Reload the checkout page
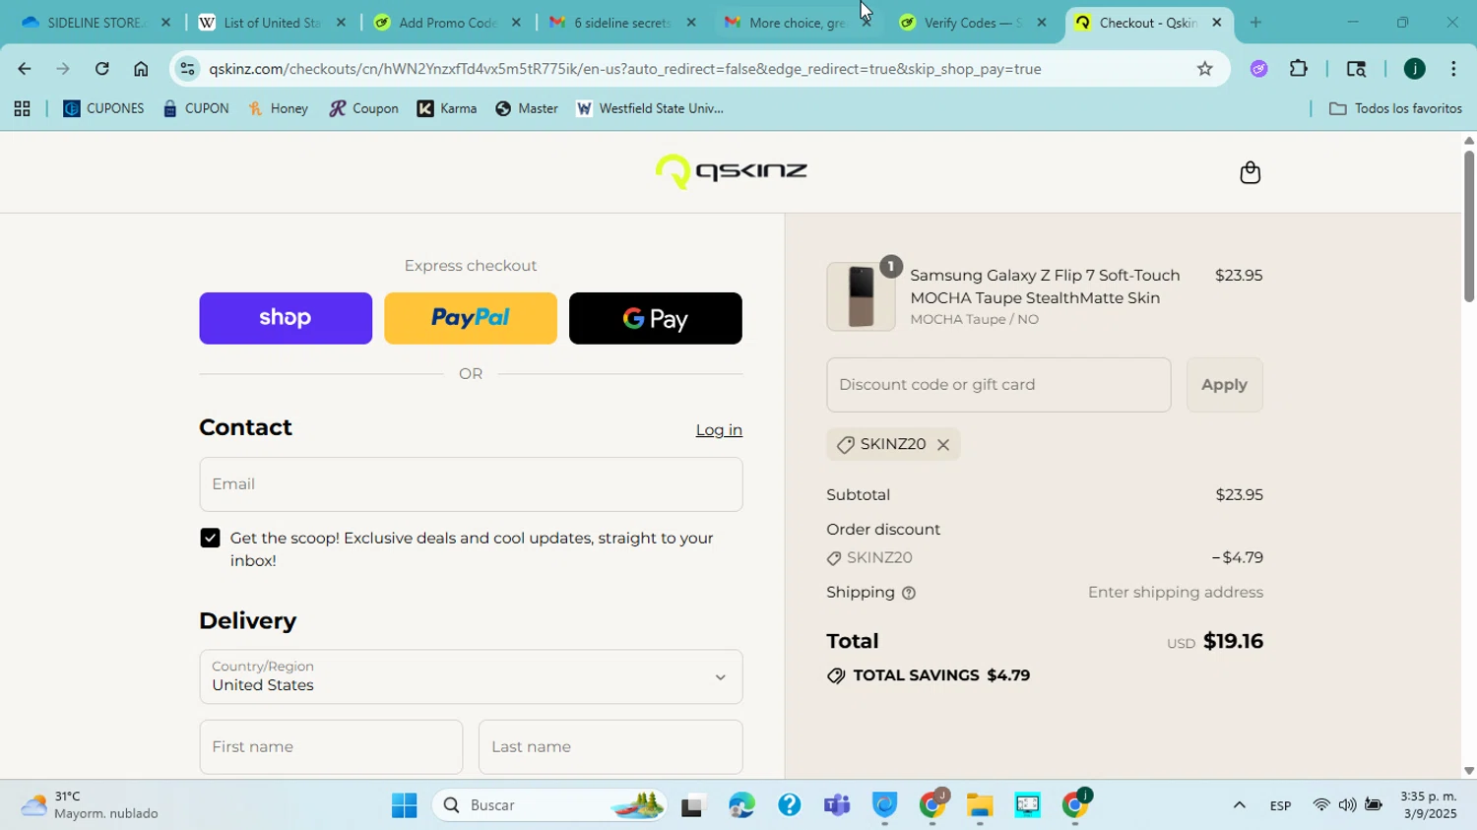1477x830 pixels. pos(101,69)
